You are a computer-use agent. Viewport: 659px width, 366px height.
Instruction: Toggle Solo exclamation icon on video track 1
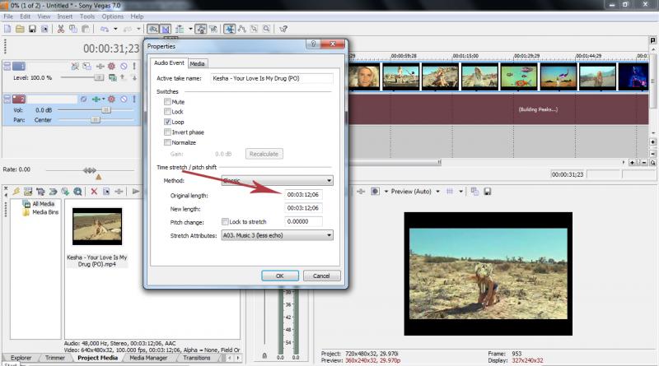[134, 66]
